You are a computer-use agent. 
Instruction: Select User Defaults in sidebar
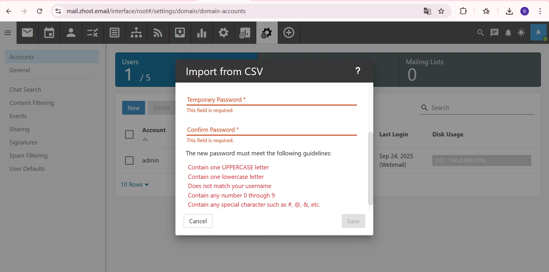(x=27, y=169)
